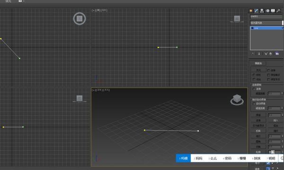This screenshot has height=170, width=284.
Task: Click the ViewCube in top-left viewport
Action: pyautogui.click(x=80, y=18)
